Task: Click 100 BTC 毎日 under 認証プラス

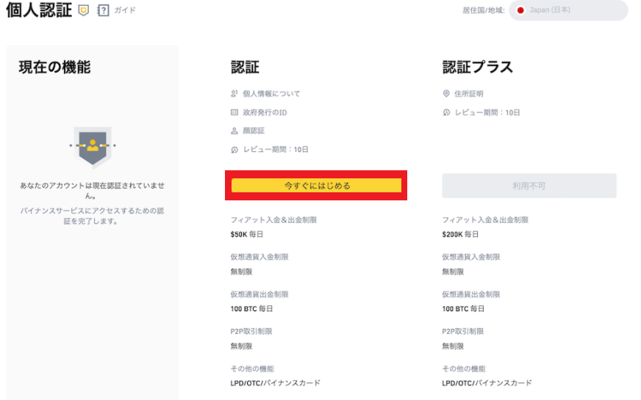Action: [463, 308]
